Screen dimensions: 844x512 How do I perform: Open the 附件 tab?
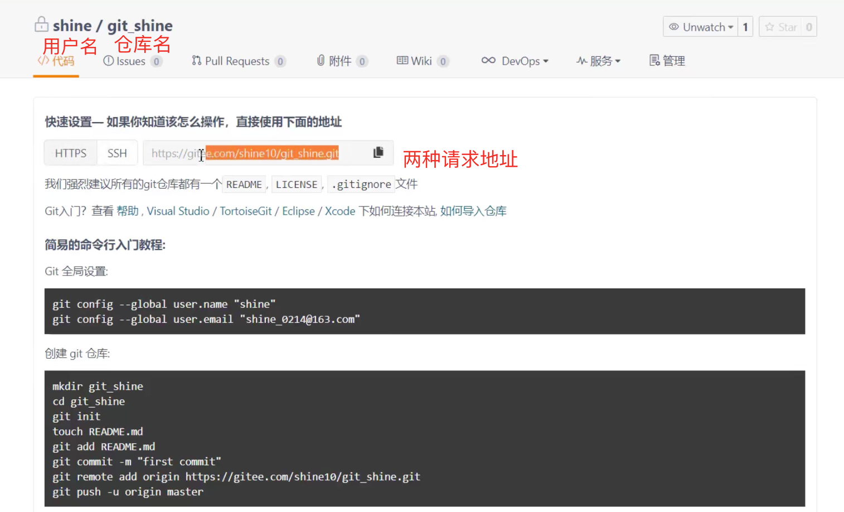click(x=342, y=61)
